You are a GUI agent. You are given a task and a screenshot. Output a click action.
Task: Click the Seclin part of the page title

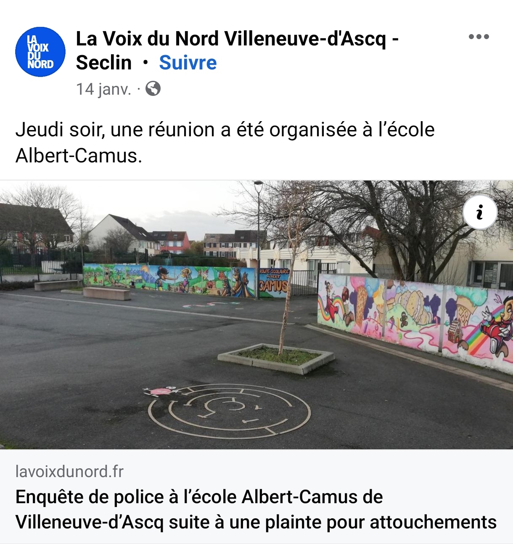(x=104, y=63)
